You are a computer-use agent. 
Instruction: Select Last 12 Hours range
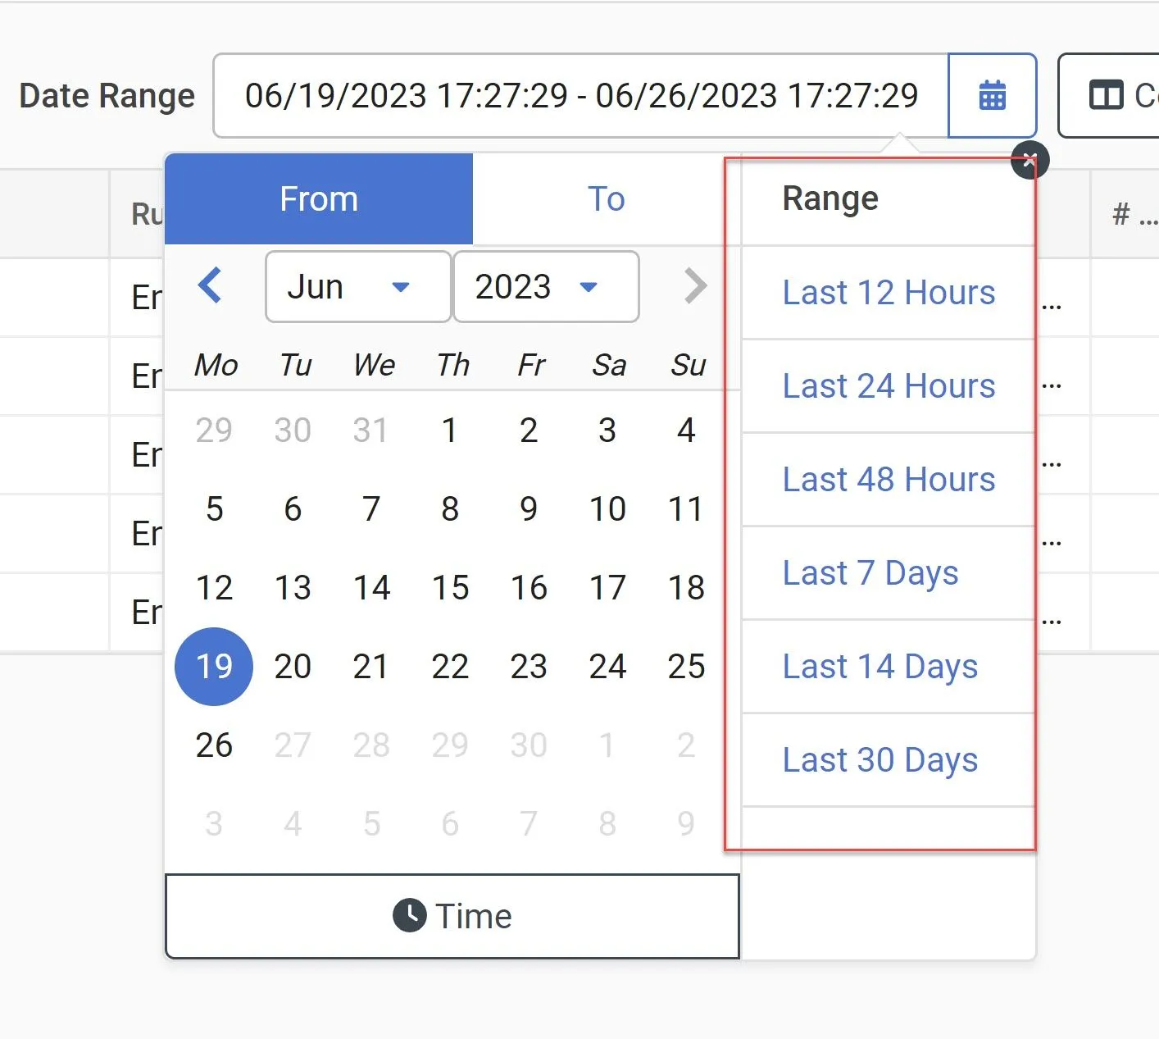(x=889, y=293)
